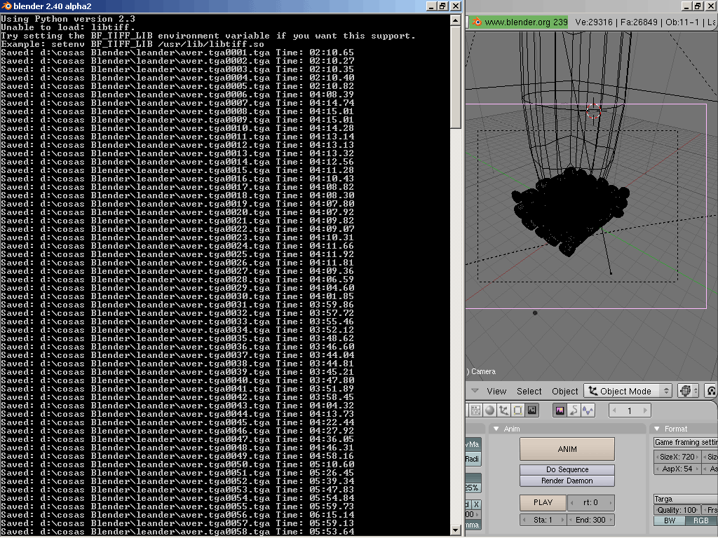Open the Object Mode dropdown
This screenshot has width=718, height=538.
(628, 391)
